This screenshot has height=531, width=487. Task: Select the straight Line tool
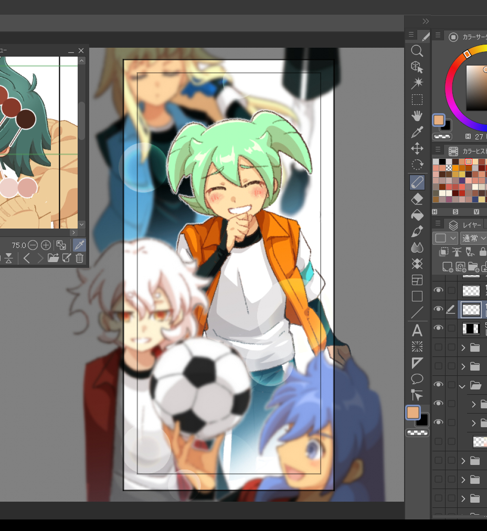(417, 312)
